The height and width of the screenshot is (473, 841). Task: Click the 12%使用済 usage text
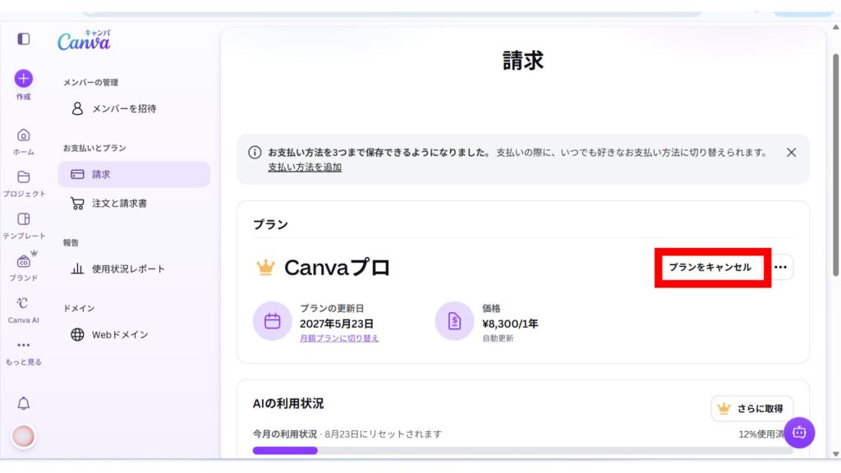coord(761,434)
